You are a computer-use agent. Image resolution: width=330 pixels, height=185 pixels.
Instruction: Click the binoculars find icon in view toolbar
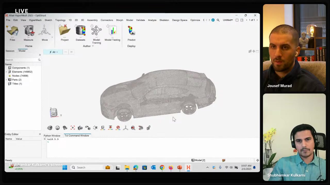point(65,128)
